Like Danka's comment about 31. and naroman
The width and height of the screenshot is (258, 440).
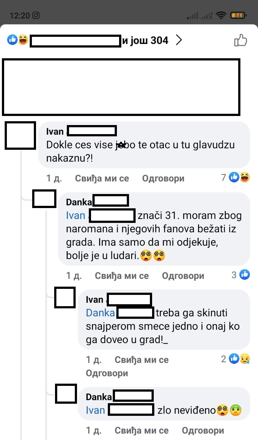pos(122,276)
